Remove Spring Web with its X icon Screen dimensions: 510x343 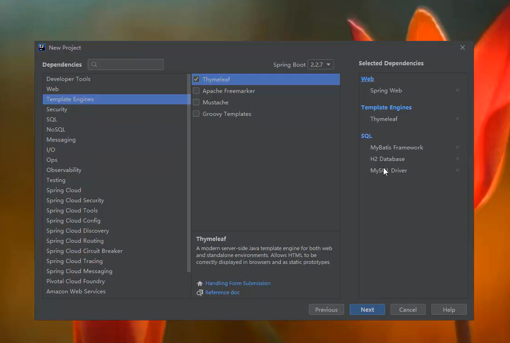pos(458,90)
